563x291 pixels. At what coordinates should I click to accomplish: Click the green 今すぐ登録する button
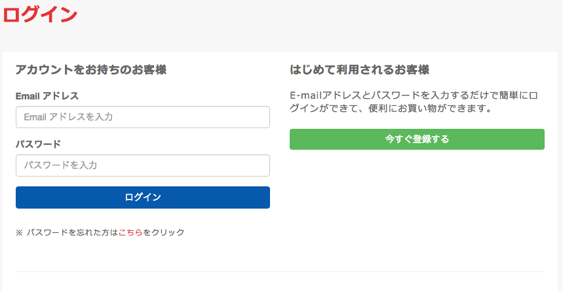[417, 139]
